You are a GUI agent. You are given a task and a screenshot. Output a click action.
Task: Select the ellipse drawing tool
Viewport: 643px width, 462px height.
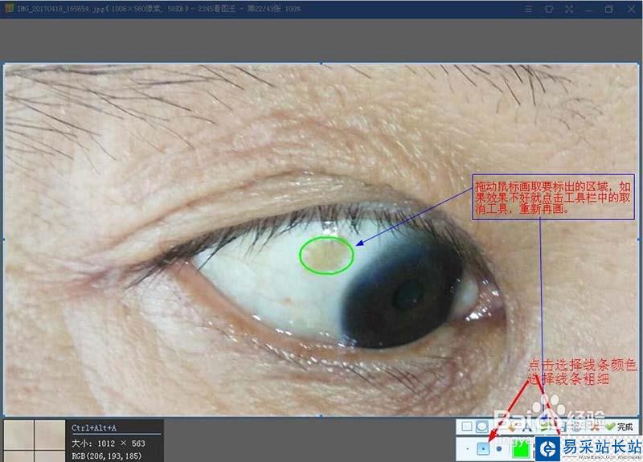click(481, 427)
